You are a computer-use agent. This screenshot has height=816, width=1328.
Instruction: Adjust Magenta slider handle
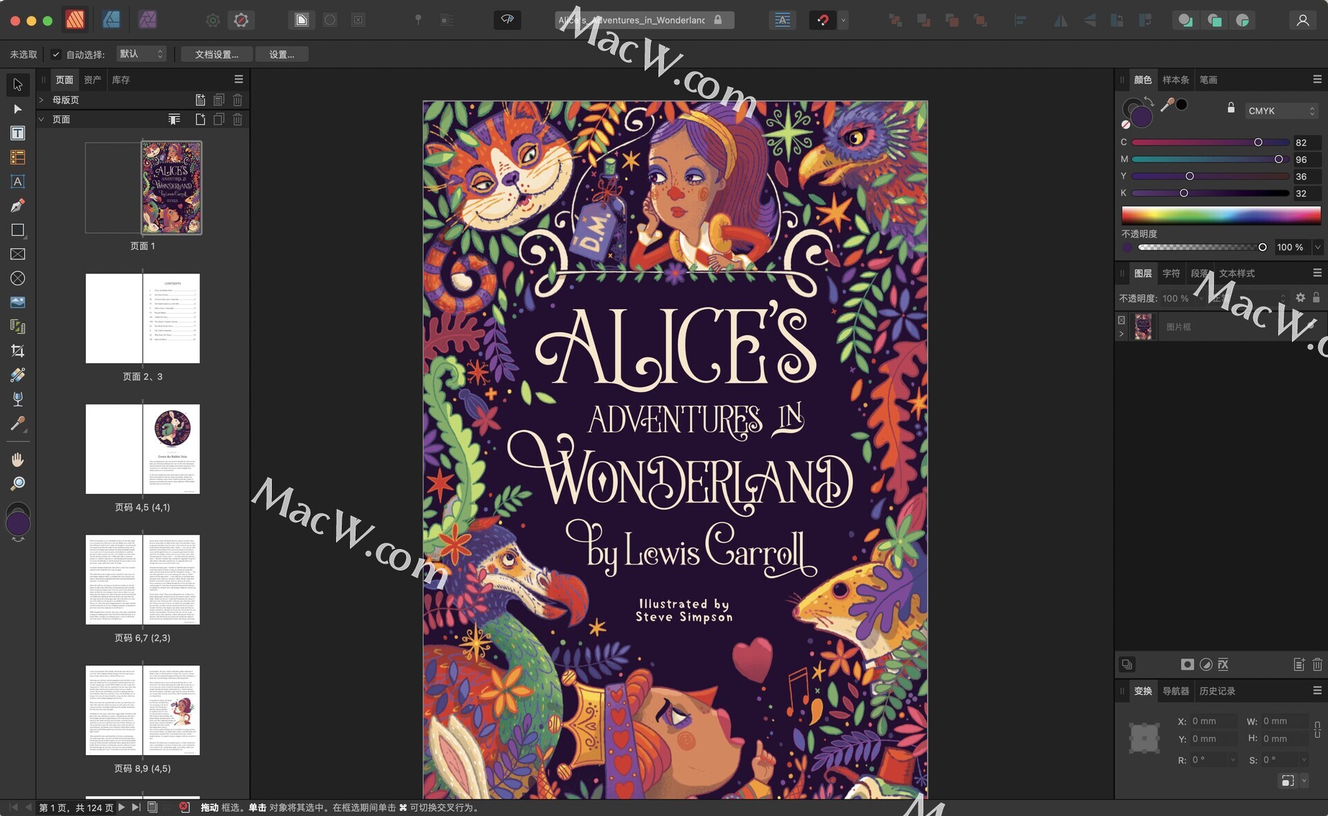[1279, 159]
